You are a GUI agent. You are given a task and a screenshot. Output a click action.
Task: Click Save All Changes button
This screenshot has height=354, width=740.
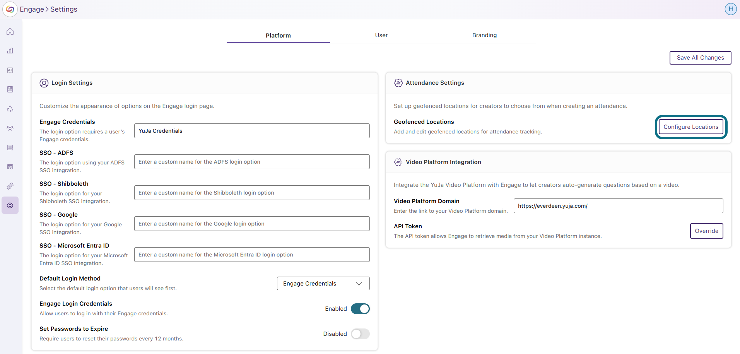coord(700,58)
